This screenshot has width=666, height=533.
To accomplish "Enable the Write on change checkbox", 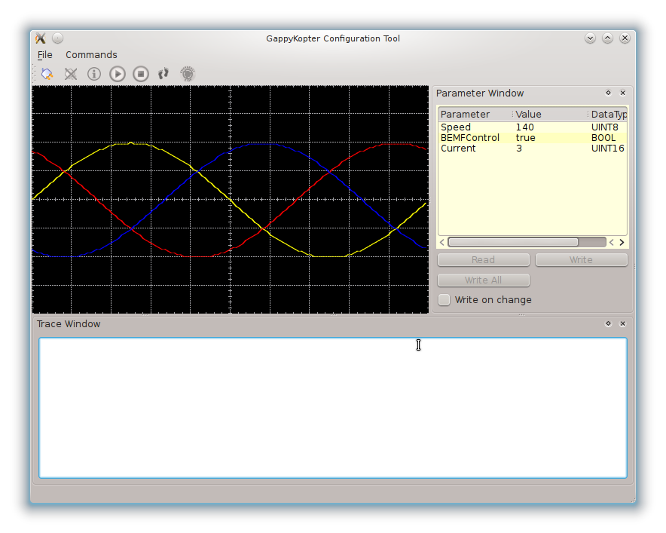I will click(445, 299).
